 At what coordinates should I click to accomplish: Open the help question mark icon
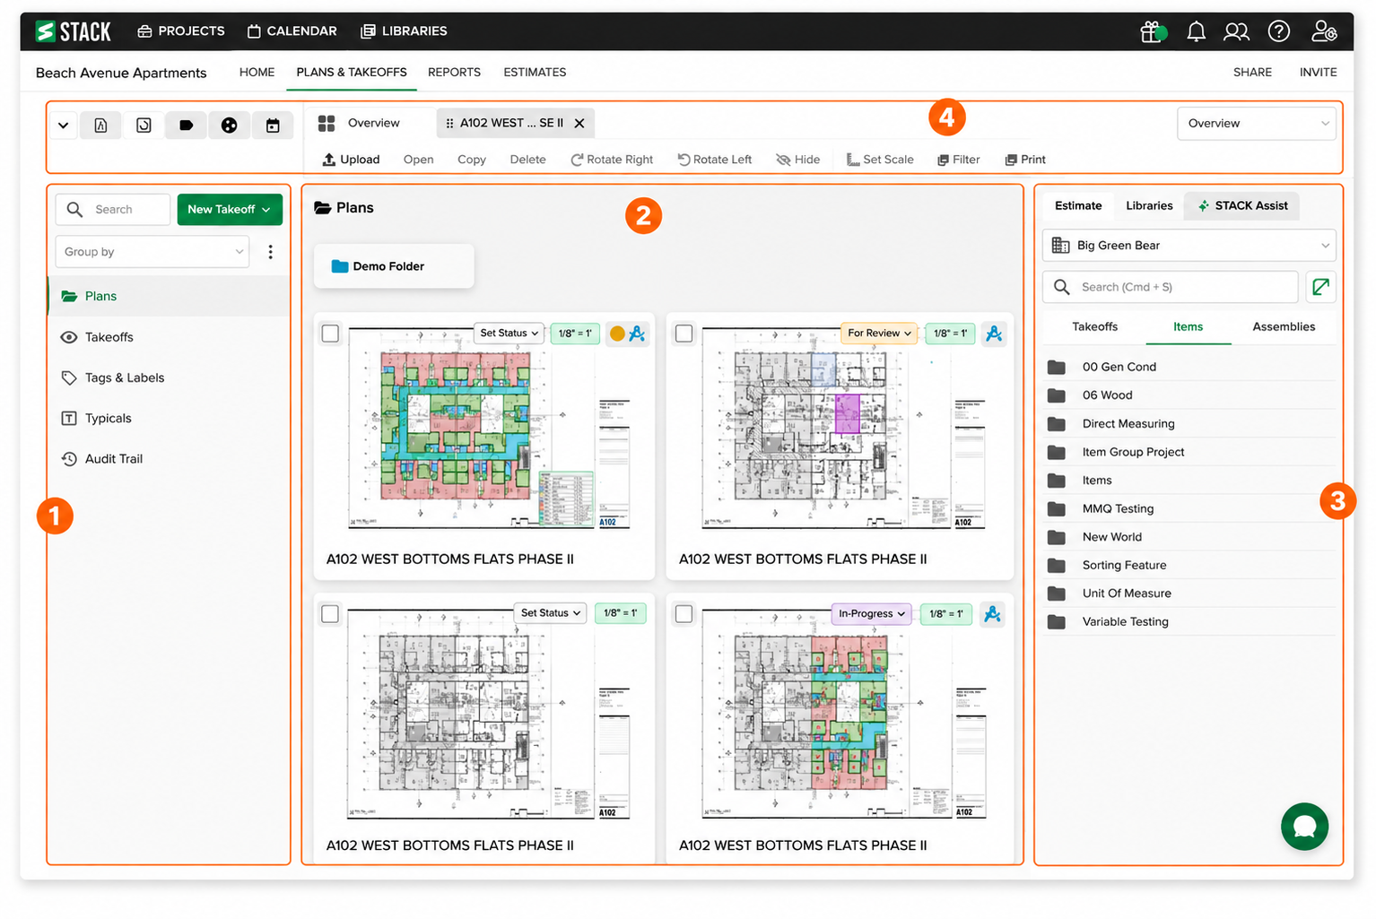click(x=1278, y=31)
